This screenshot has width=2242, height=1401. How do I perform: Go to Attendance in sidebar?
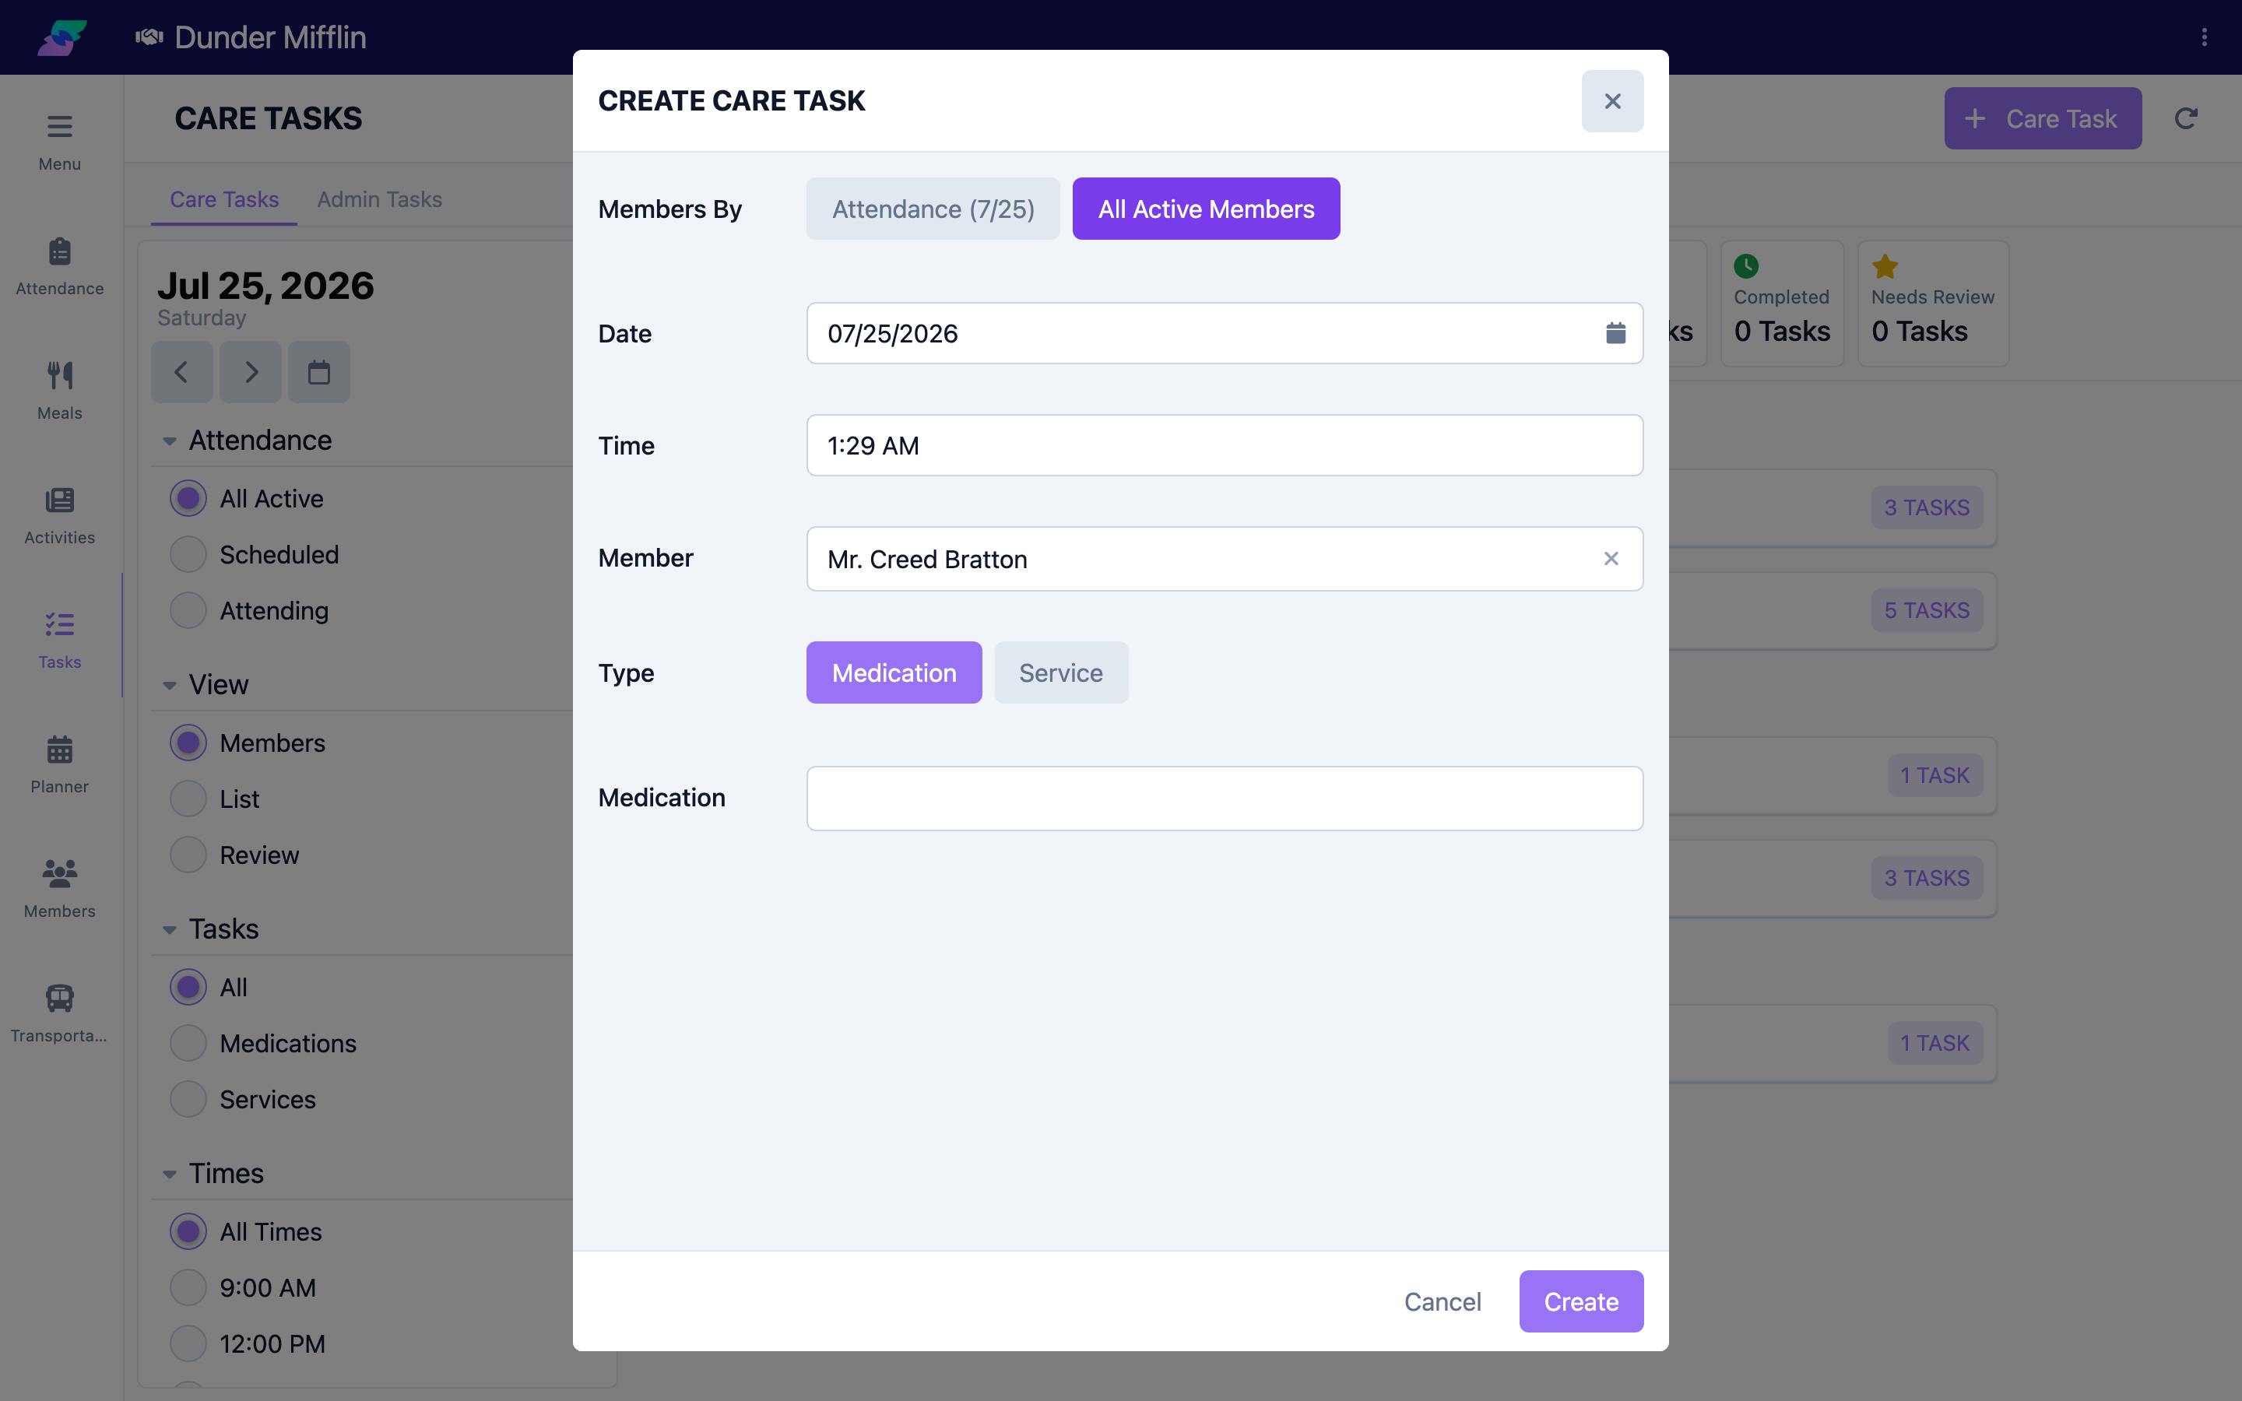point(59,266)
